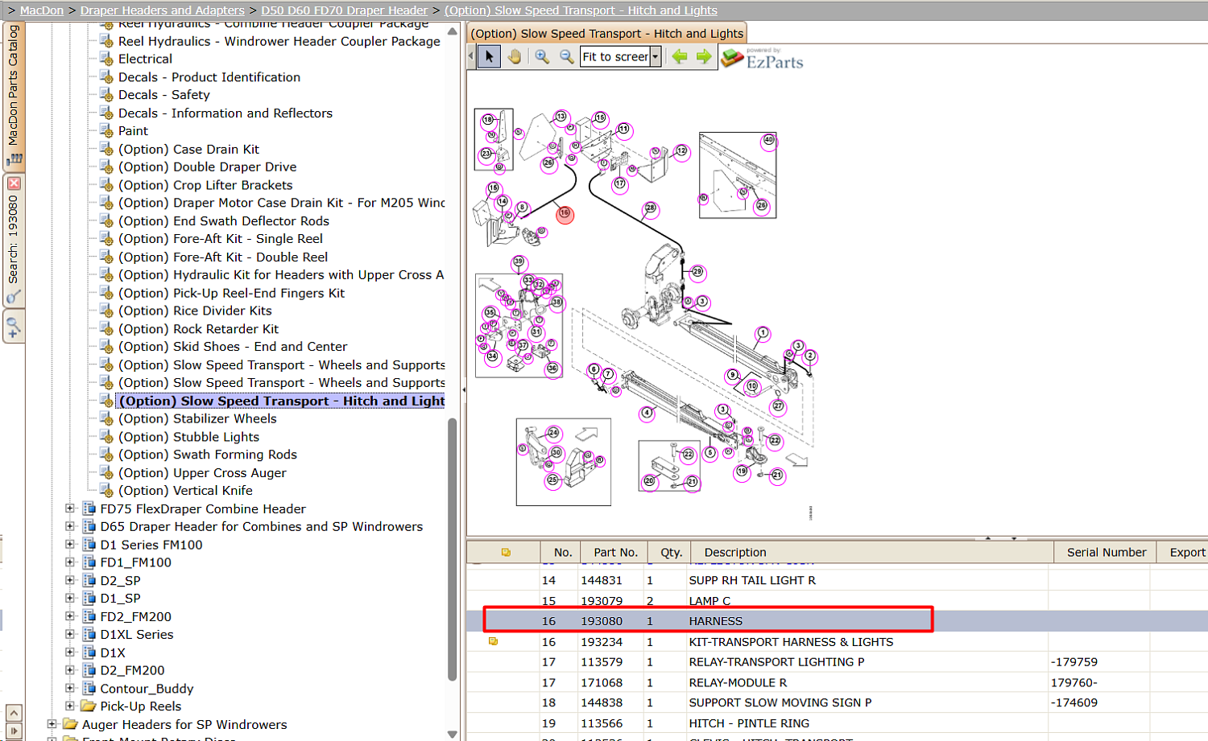Open D50 D60 FD70 Draper Header breadcrumb

click(x=344, y=10)
